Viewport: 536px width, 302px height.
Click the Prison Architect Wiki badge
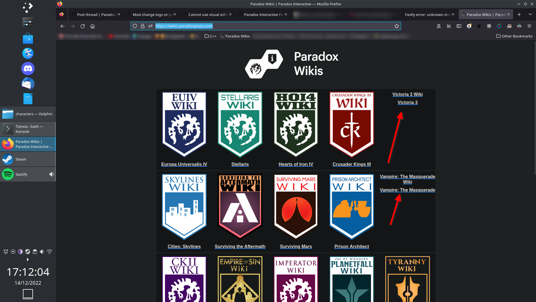click(352, 207)
